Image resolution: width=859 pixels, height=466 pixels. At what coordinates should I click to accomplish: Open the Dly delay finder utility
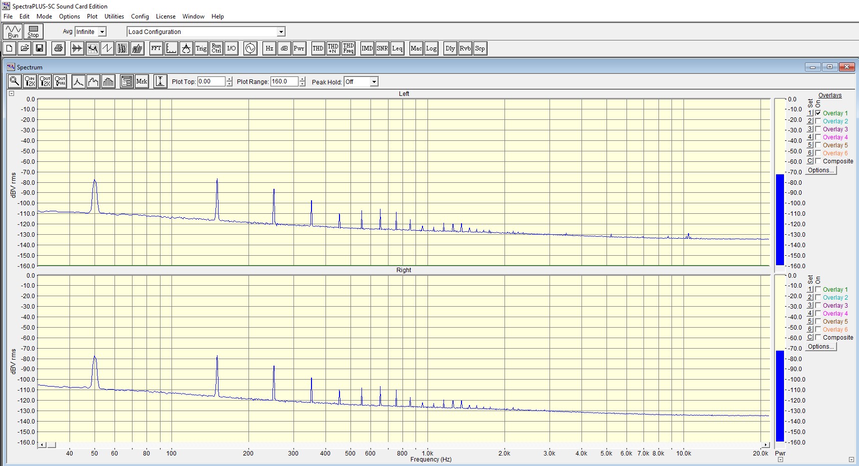(450, 48)
